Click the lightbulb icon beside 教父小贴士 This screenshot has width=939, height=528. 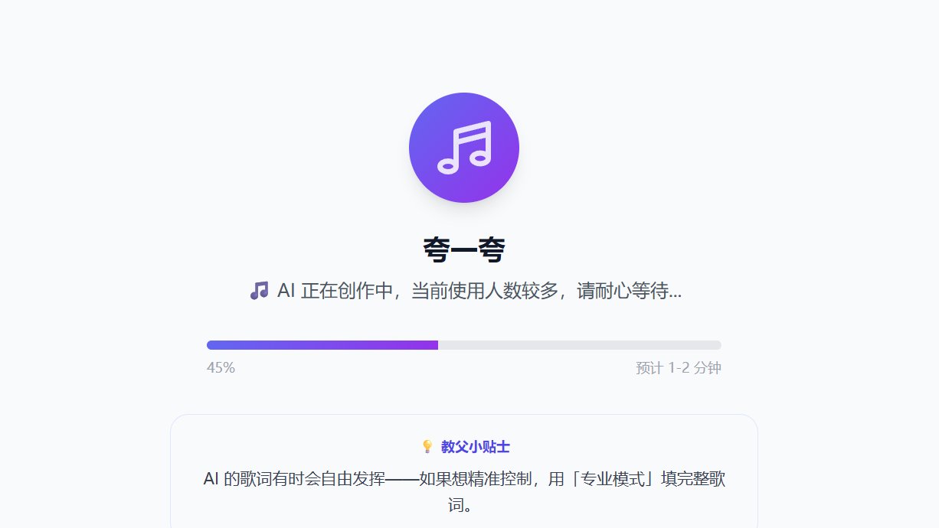coord(427,447)
